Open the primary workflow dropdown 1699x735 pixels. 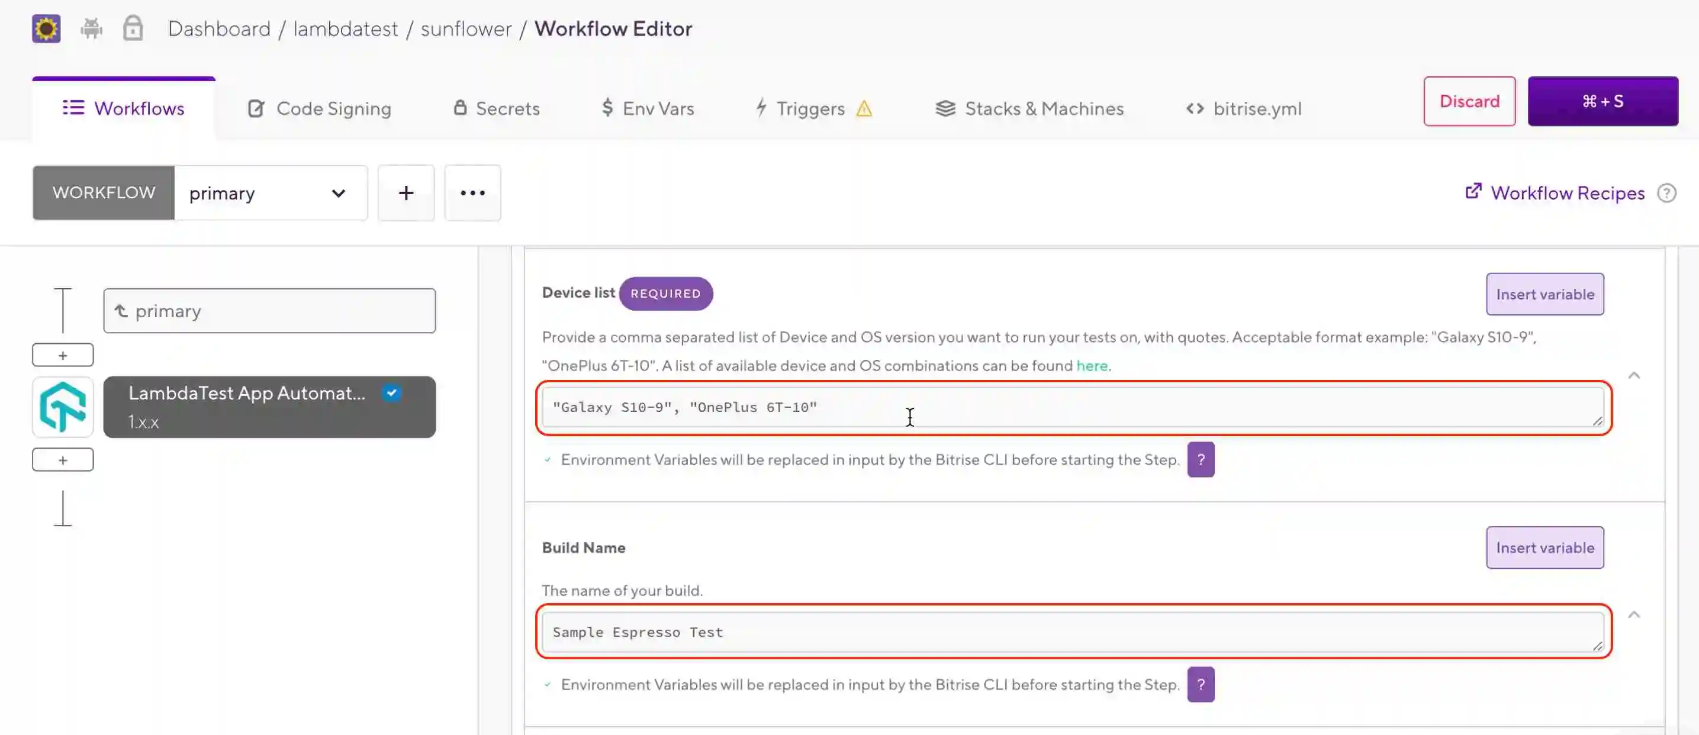(271, 193)
